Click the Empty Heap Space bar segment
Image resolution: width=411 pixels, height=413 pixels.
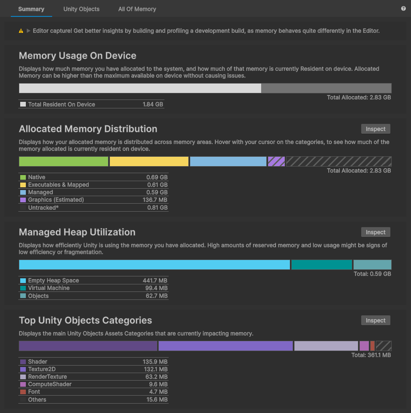click(x=155, y=265)
